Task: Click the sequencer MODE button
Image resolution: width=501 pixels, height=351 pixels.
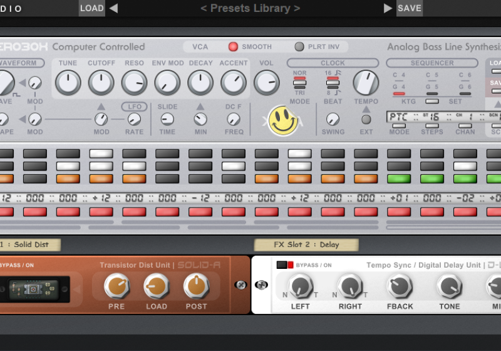Action: [x=399, y=126]
